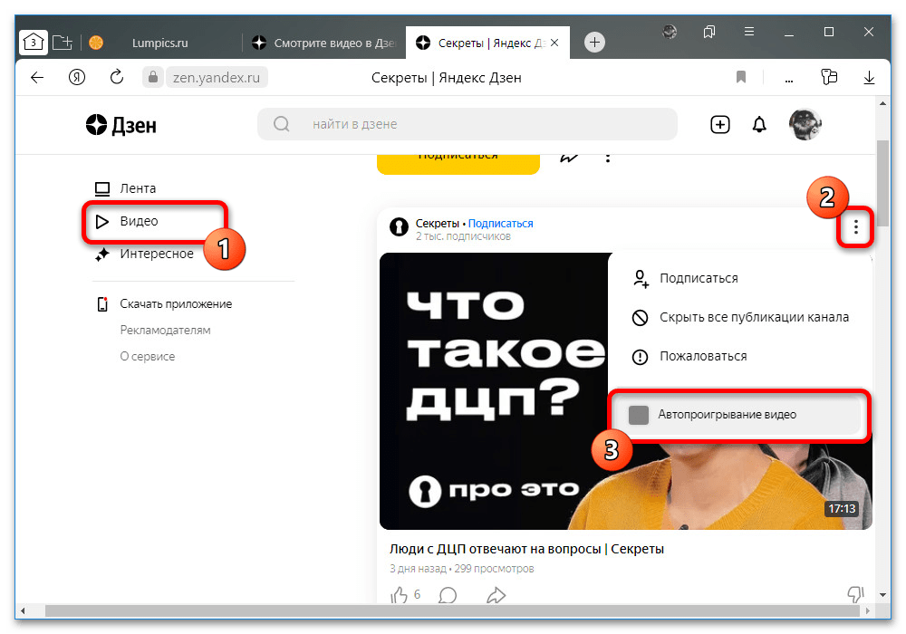Viewport: 906px width, 634px height.
Task: Select Пожаловаться in the context menu
Action: [703, 356]
